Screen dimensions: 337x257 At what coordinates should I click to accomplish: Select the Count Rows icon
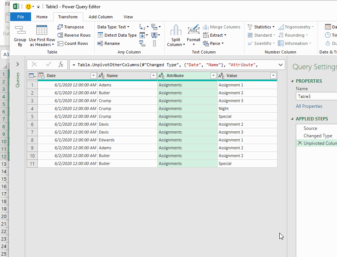(60, 43)
